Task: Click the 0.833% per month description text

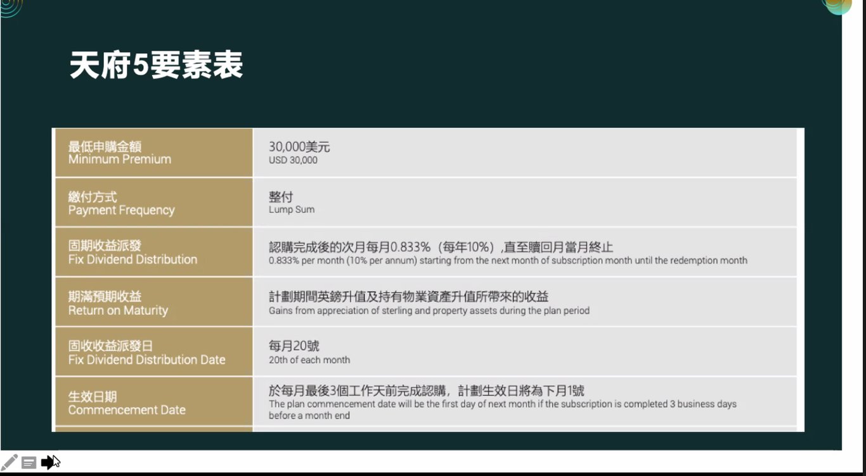Action: [x=508, y=261]
